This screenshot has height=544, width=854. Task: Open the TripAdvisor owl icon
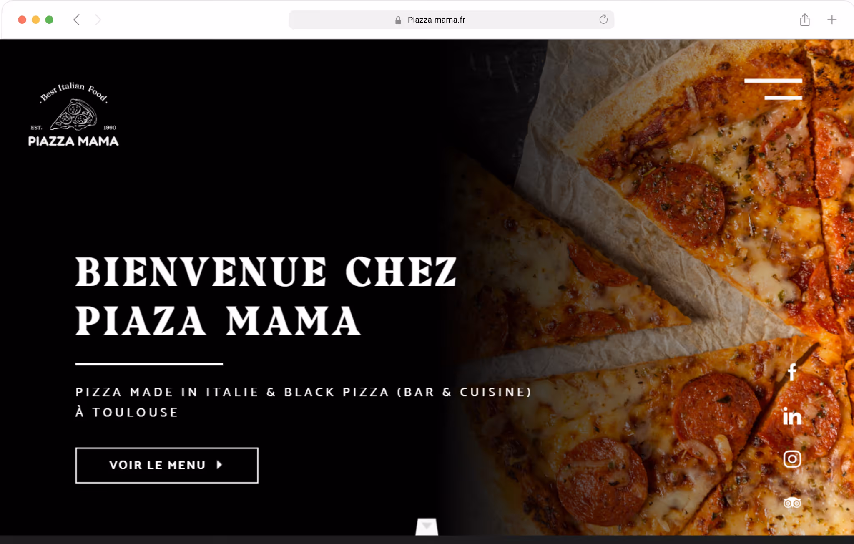point(792,503)
